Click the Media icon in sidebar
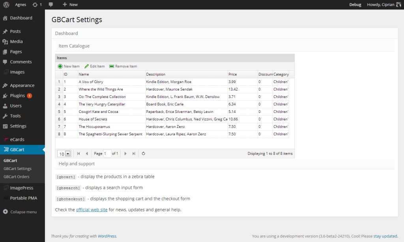Image resolution: width=404 pixels, height=242 pixels. pyautogui.click(x=5, y=42)
